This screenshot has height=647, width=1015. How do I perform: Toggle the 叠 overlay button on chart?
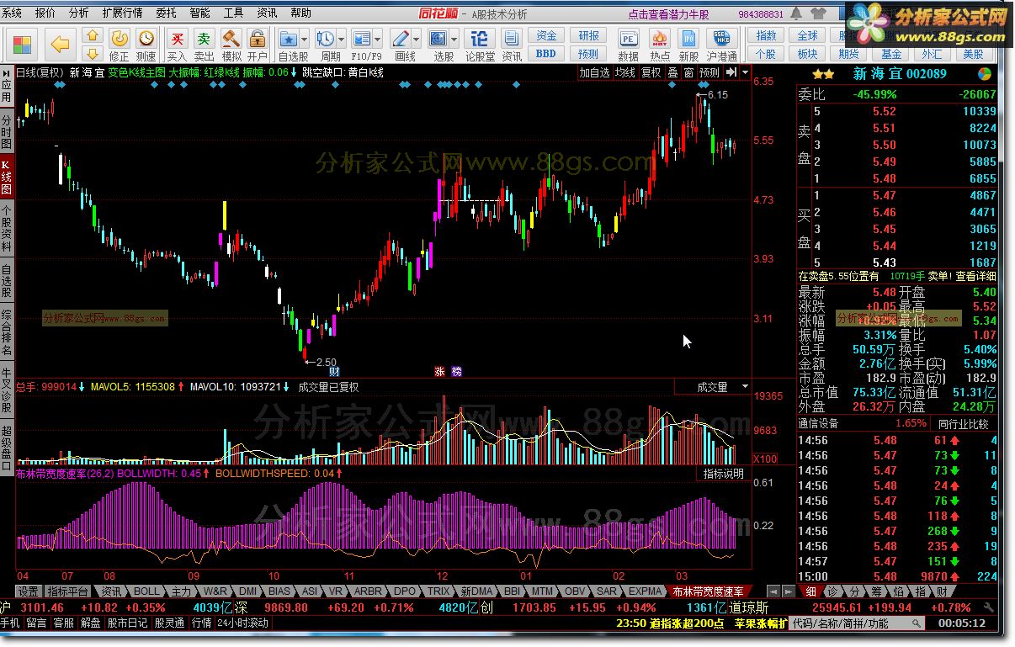[672, 72]
